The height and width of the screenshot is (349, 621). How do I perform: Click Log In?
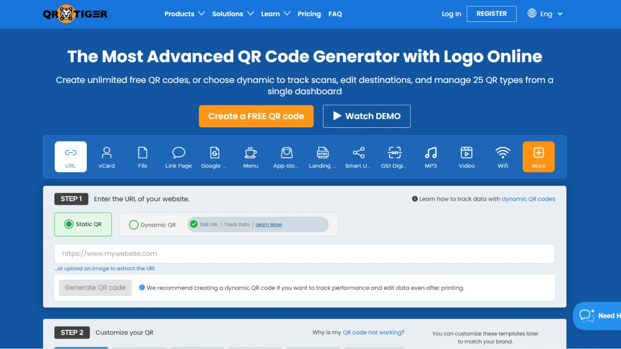(451, 14)
